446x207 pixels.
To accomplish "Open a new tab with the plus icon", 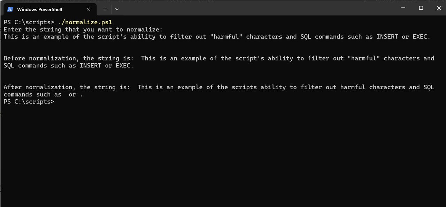I will click(x=105, y=9).
